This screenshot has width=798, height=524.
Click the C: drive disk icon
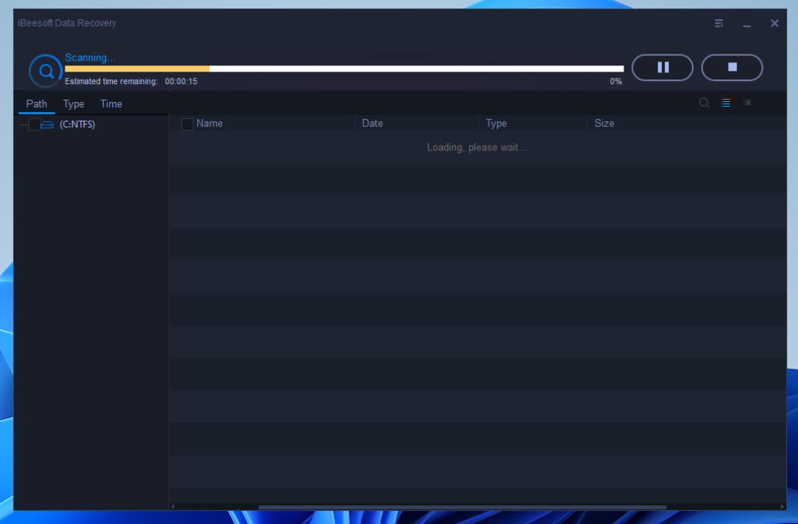(x=48, y=125)
